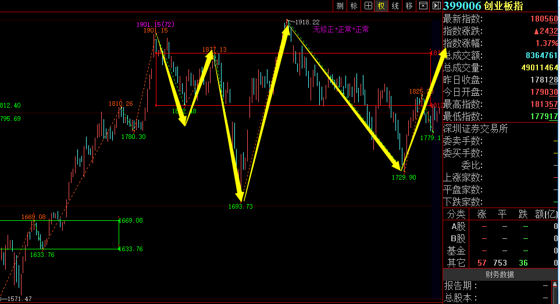The height and width of the screenshot is (304, 560).
Task: Click the 移 move chart icon
Action: (409, 6)
